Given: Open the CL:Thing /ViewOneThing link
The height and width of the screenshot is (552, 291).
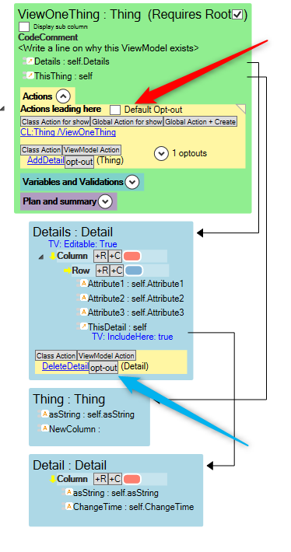Looking at the screenshot, I should tap(68, 132).
